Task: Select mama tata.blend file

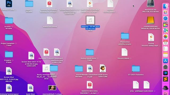Action: coord(50,20)
